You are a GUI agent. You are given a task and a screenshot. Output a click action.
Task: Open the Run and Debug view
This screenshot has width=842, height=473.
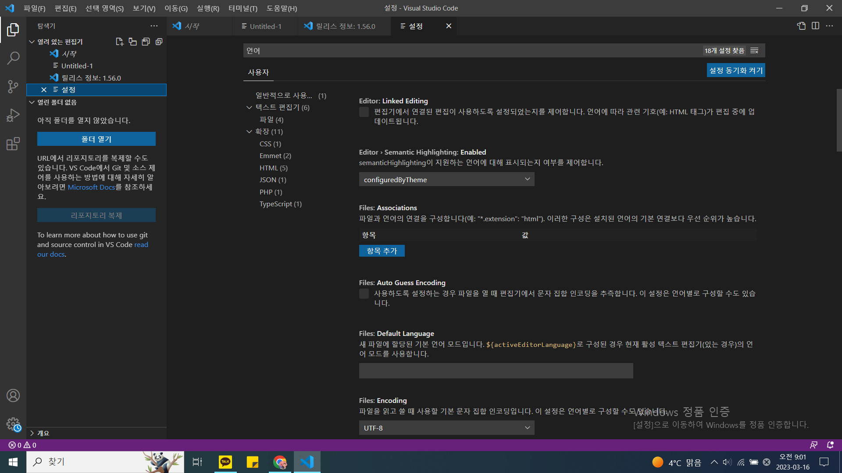click(x=13, y=115)
